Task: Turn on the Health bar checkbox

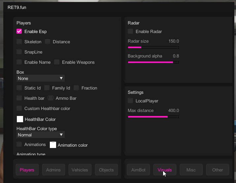Action: (19, 98)
